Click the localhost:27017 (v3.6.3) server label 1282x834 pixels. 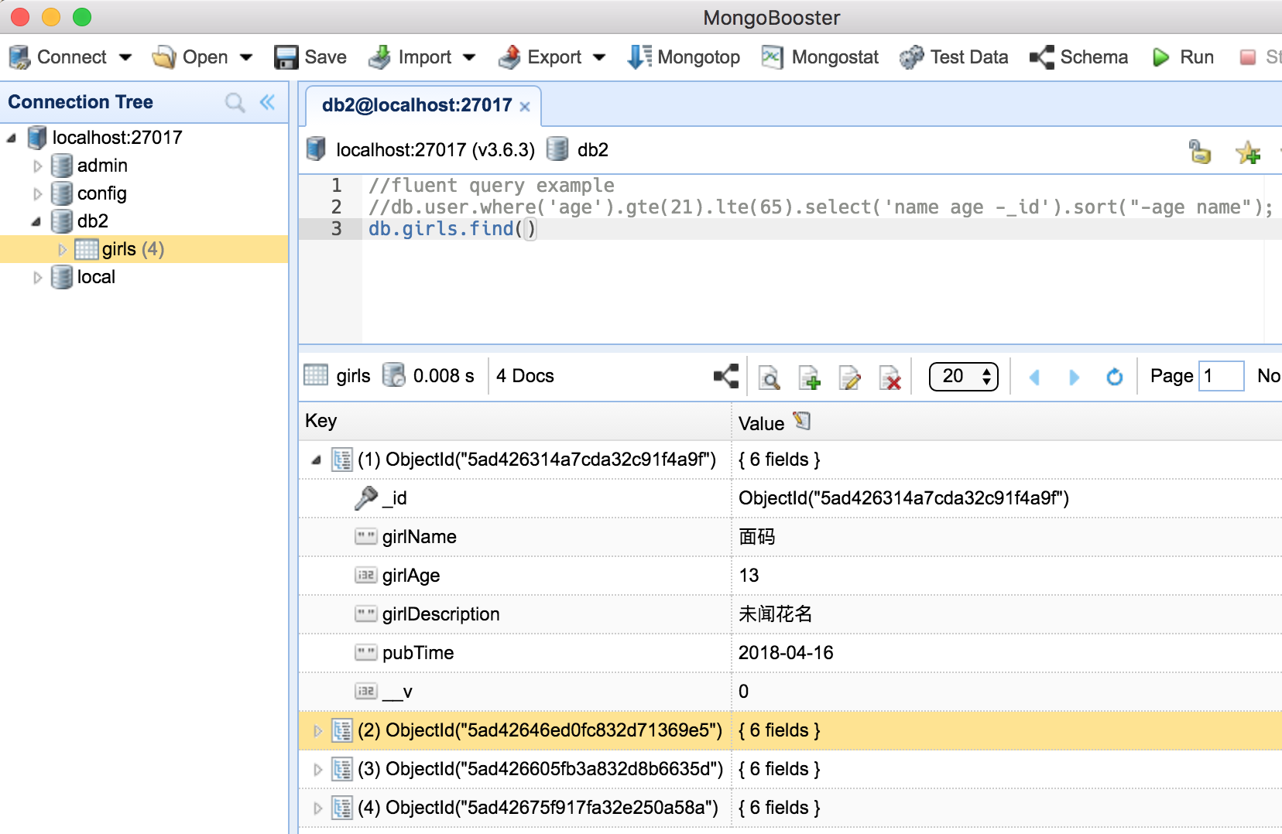click(435, 150)
